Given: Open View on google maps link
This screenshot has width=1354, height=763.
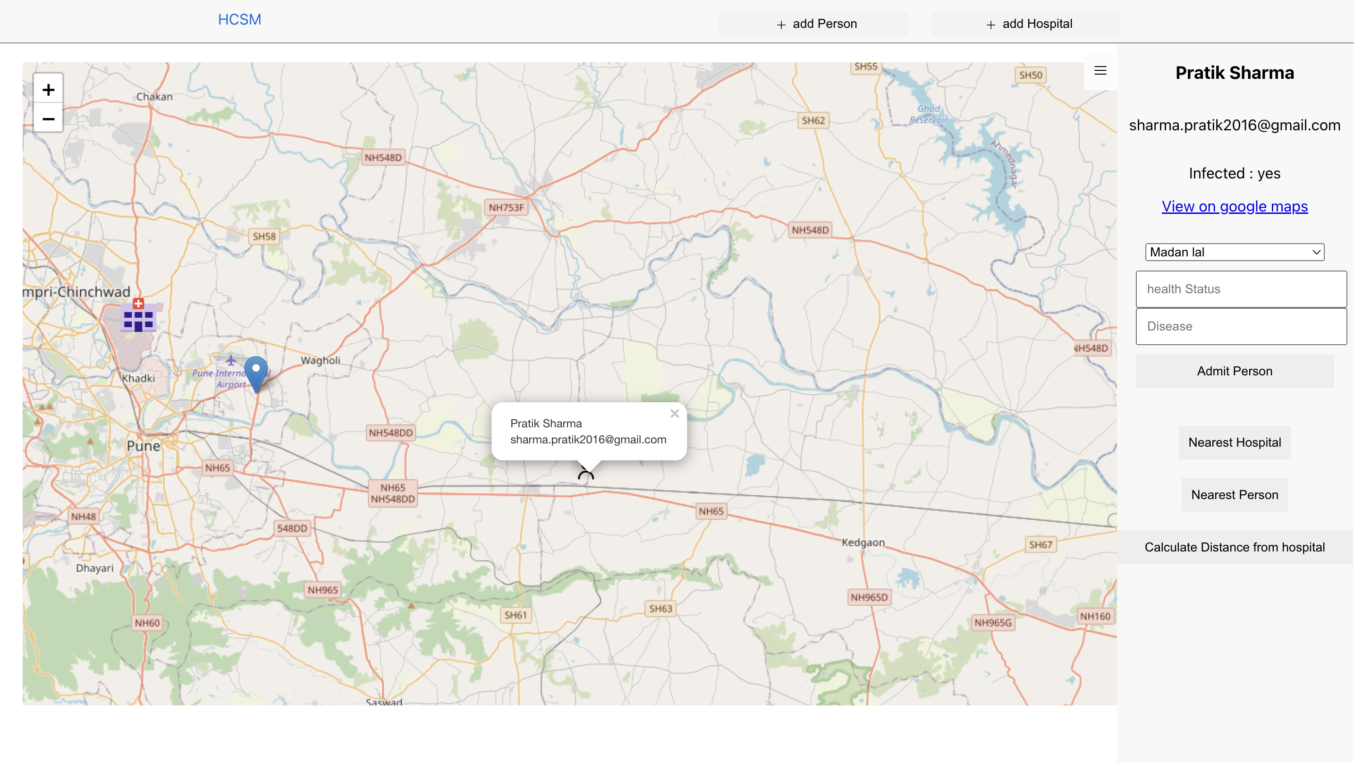Looking at the screenshot, I should click(x=1234, y=206).
